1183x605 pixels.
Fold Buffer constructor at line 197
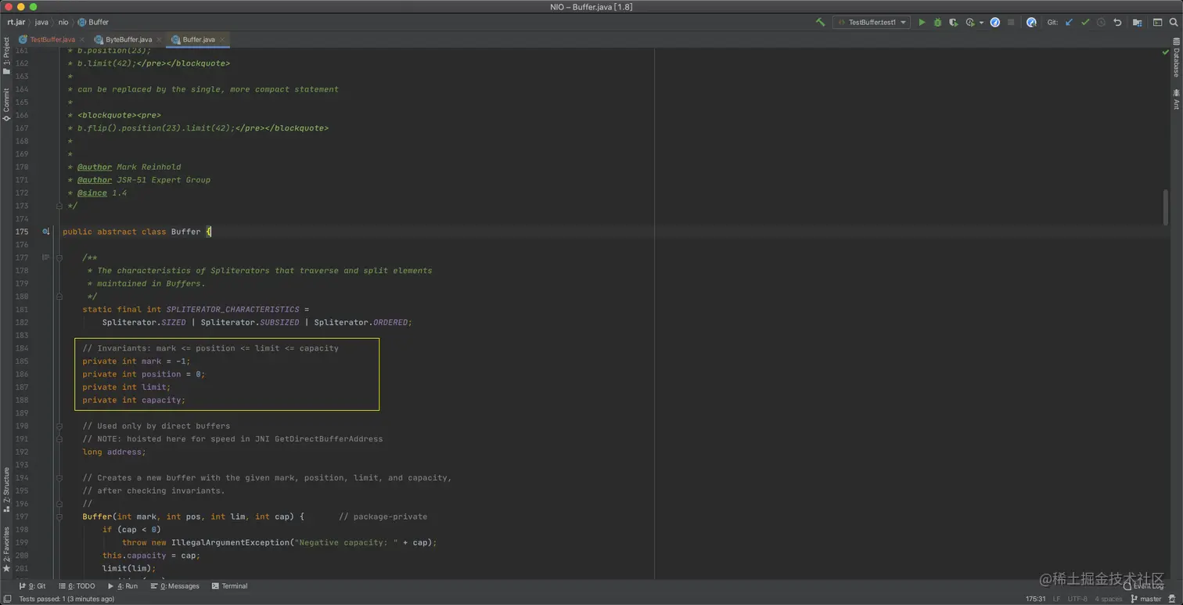point(59,517)
